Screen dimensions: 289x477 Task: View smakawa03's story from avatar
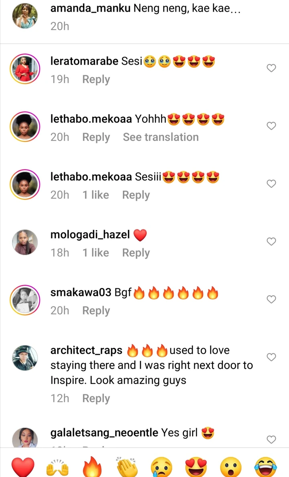click(25, 300)
